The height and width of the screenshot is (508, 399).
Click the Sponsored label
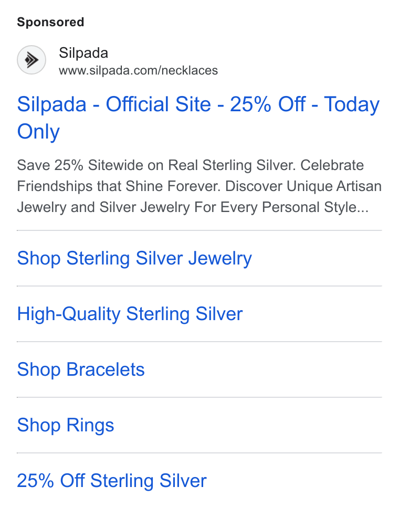(x=50, y=22)
